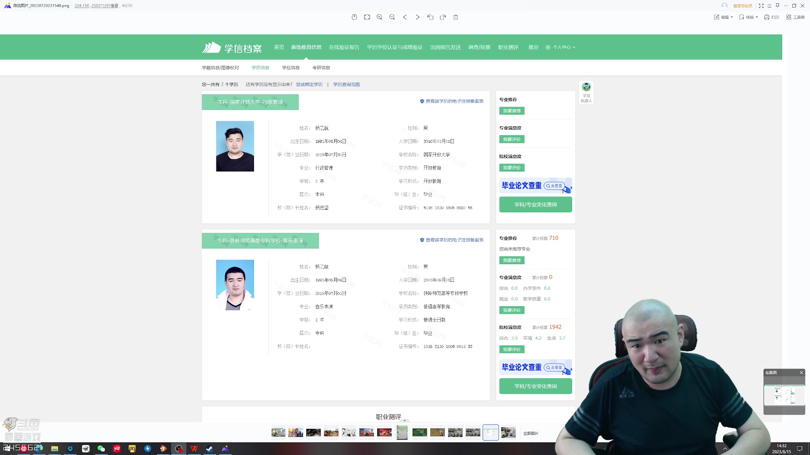Click the 学信档案 logo
This screenshot has width=810, height=455.
click(232, 48)
